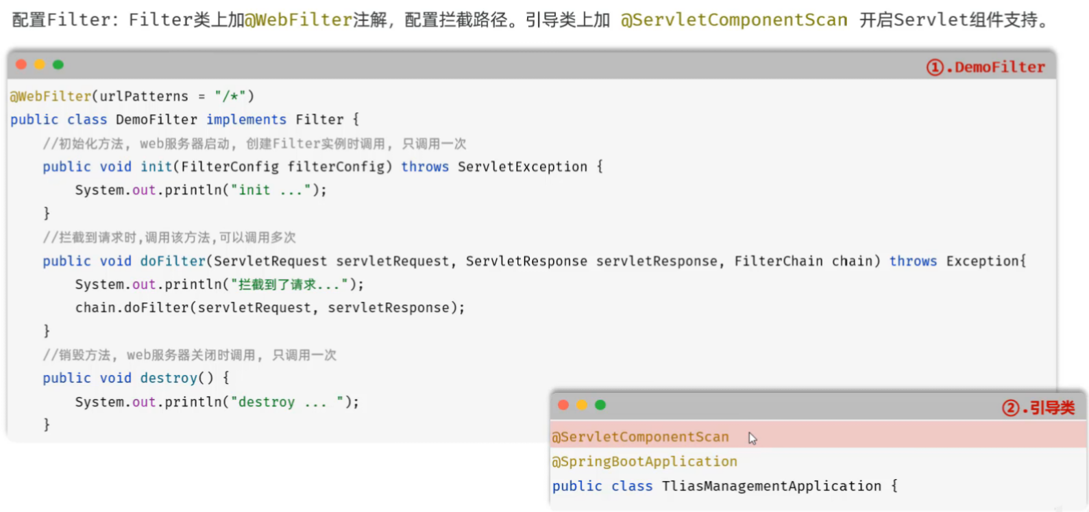
Task: Click the yellow dot in 引导类 window
Action: [x=582, y=405]
